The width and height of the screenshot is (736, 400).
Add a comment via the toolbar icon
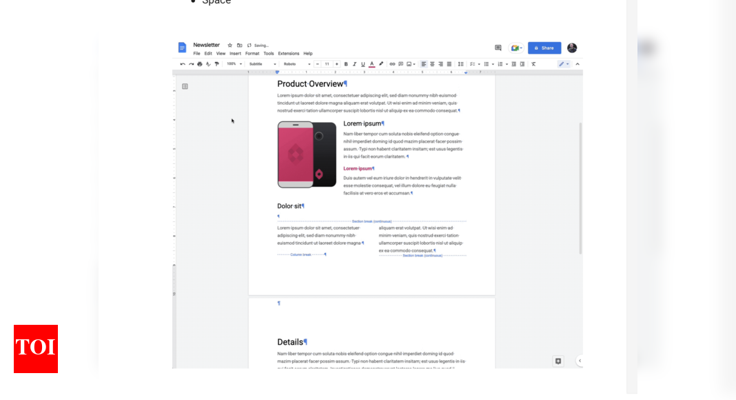tap(401, 63)
